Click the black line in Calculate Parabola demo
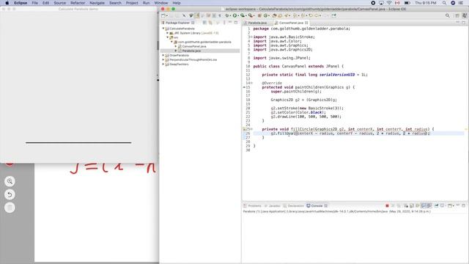 click(78, 143)
